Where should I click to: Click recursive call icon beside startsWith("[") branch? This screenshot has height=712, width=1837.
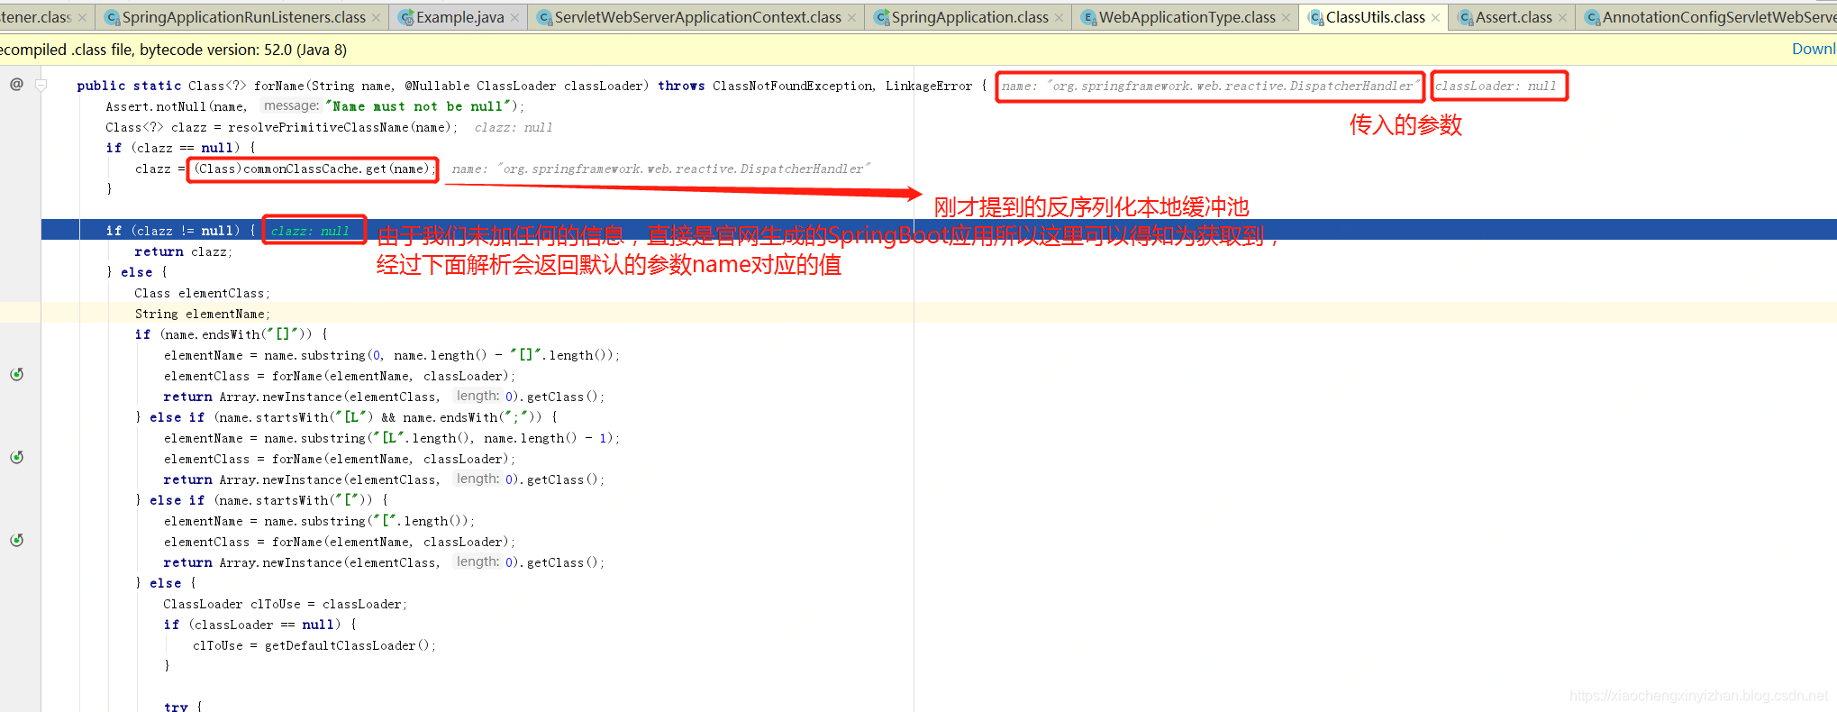coord(16,540)
